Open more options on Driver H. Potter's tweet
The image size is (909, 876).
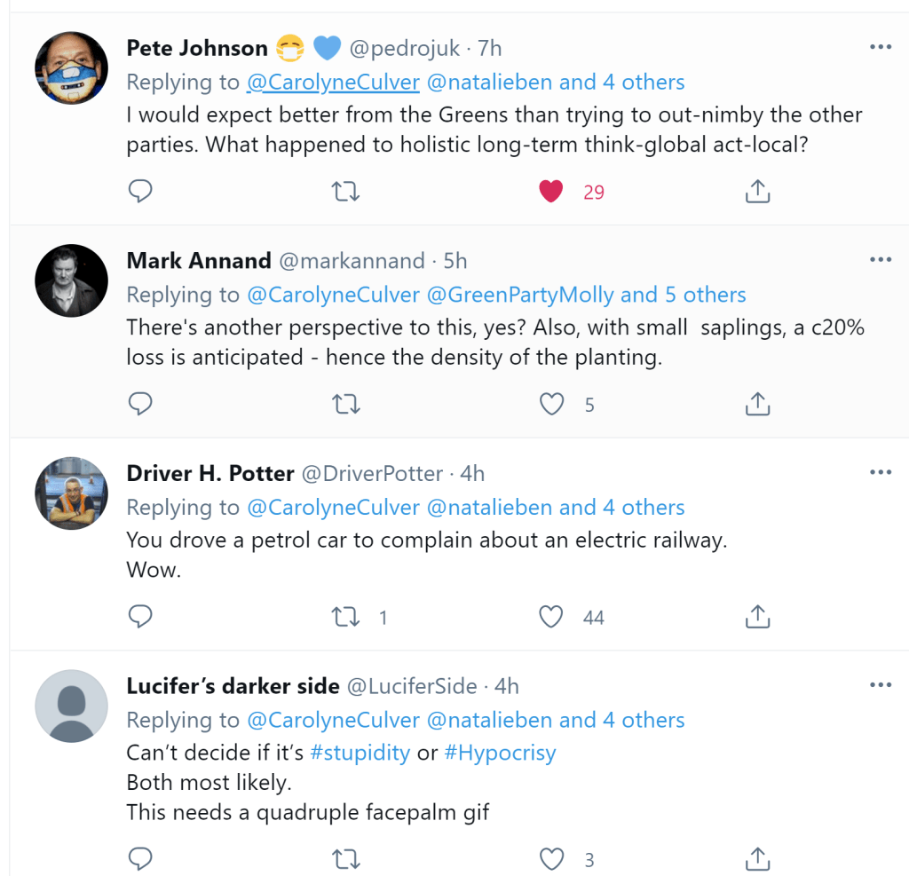(880, 472)
